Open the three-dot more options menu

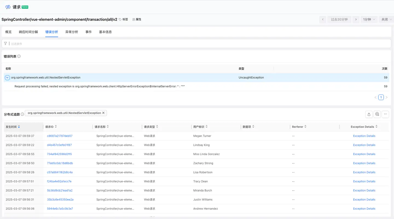[385, 114]
